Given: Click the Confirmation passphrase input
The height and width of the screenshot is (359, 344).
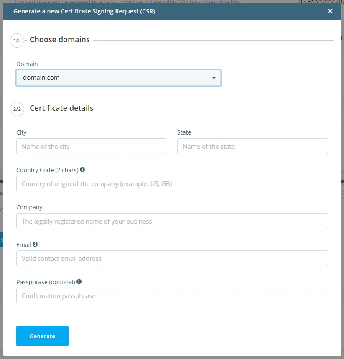Looking at the screenshot, I should click(172, 295).
